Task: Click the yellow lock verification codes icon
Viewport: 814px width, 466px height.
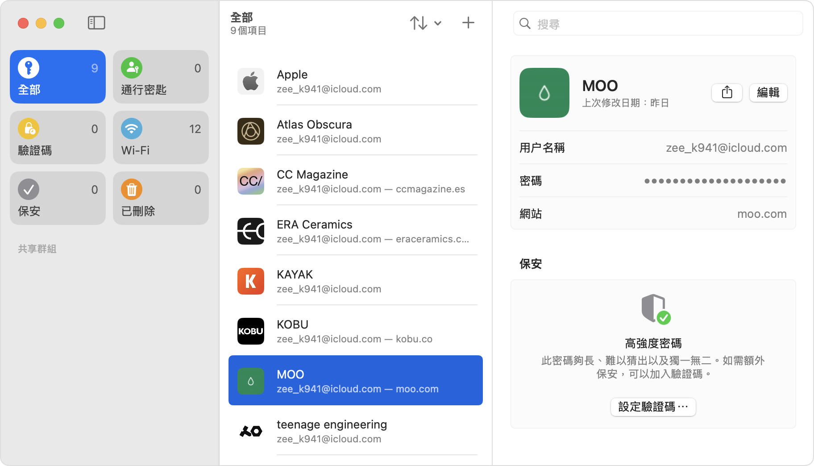Action: (x=29, y=129)
